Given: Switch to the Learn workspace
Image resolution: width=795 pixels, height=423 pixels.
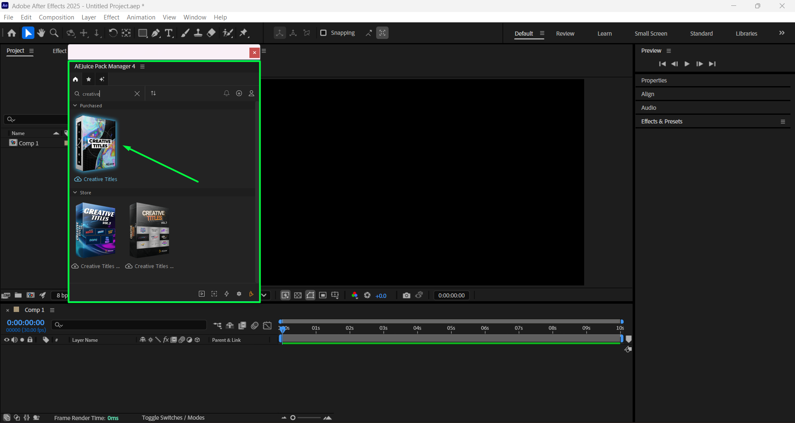Looking at the screenshot, I should [604, 34].
